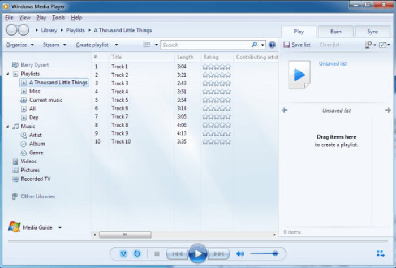Rate Track 1 with five stars
Image resolution: width=396 pixels, height=268 pixels.
coord(228,67)
